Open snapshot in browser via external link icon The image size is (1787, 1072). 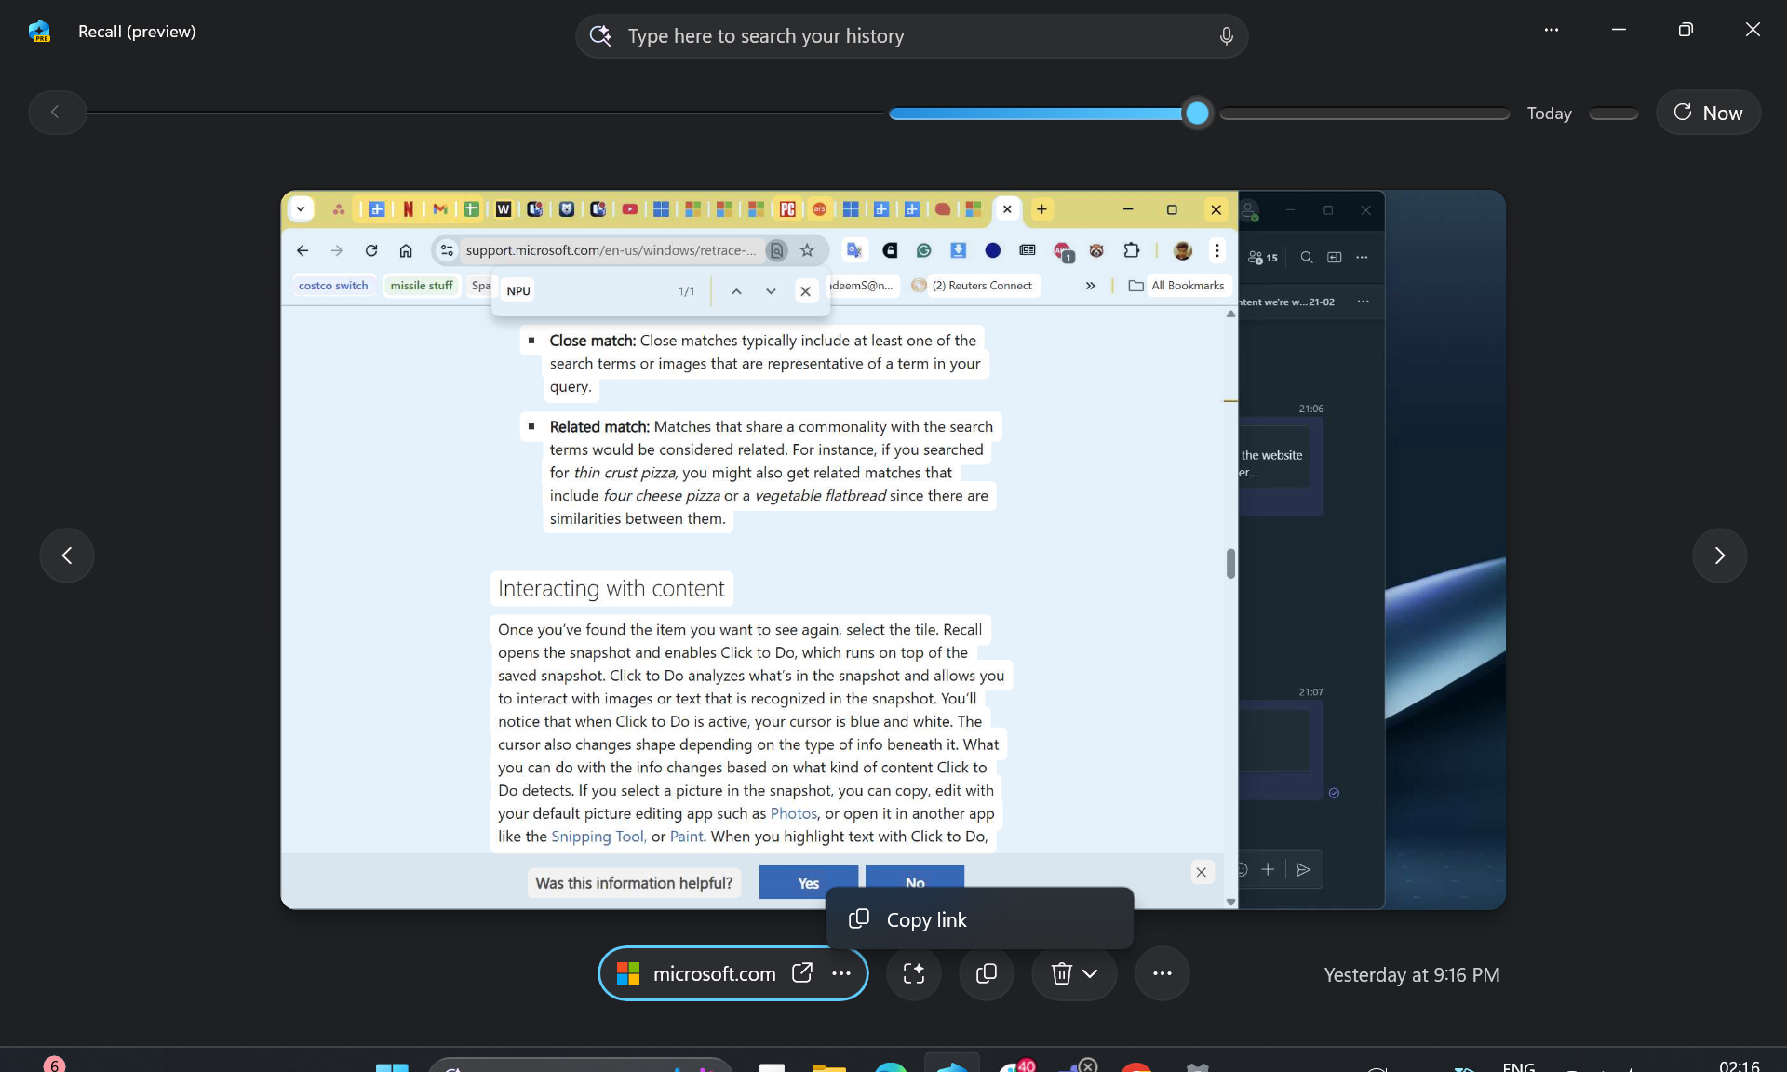(x=801, y=973)
